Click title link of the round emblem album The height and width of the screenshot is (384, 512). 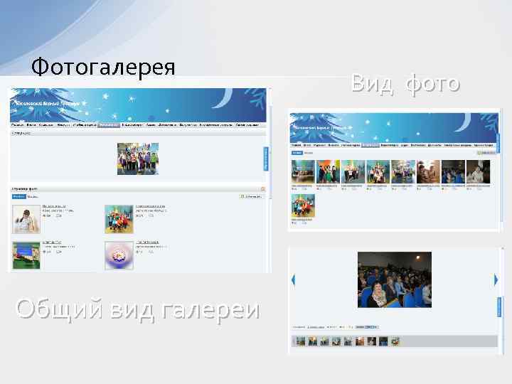click(x=147, y=242)
